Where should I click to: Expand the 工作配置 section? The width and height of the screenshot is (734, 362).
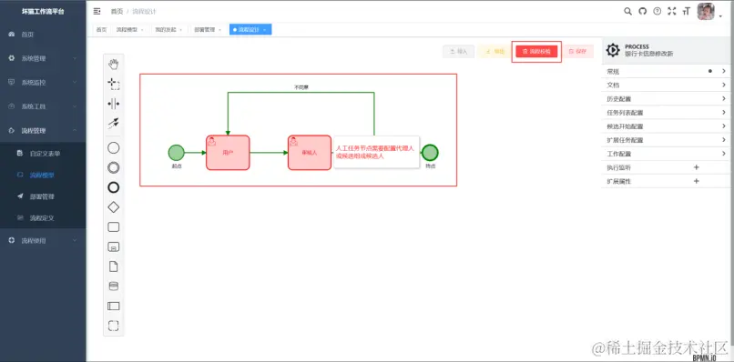click(666, 154)
